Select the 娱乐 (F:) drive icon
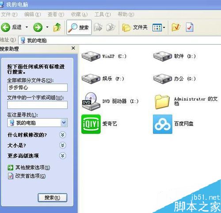Image resolution: width=221 pixels, height=213 pixels. pyautogui.click(x=91, y=78)
